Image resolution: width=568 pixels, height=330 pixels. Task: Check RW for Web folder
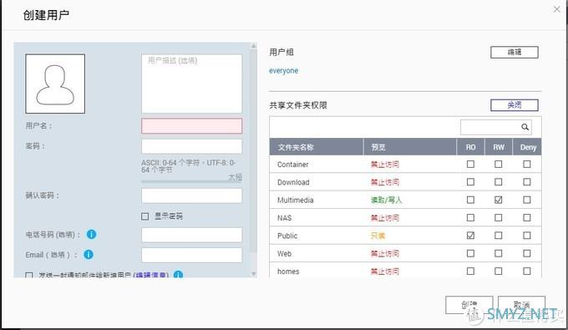coord(499,253)
